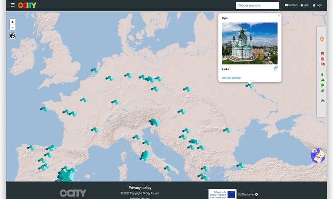Select the brown icon at sidebar bottom
This screenshot has height=199, width=333.
[x=323, y=100]
